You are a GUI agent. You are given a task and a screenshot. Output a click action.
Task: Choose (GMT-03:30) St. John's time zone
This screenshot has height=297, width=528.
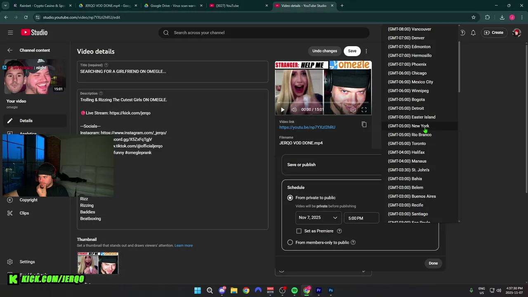[x=420, y=170]
